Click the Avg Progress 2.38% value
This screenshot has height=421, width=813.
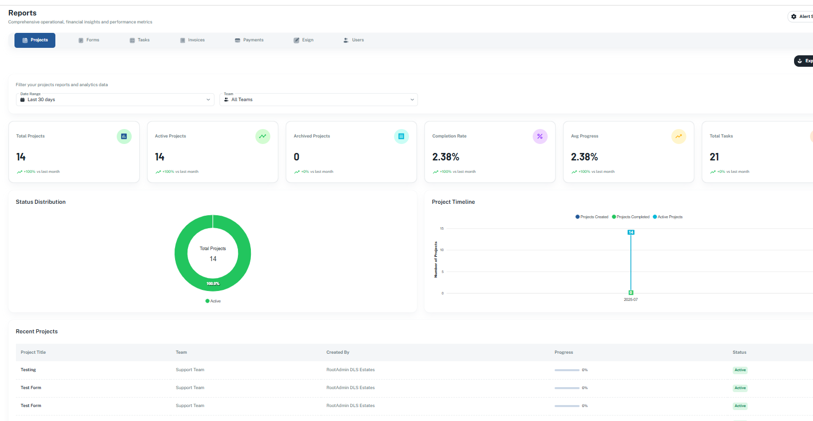tap(584, 157)
